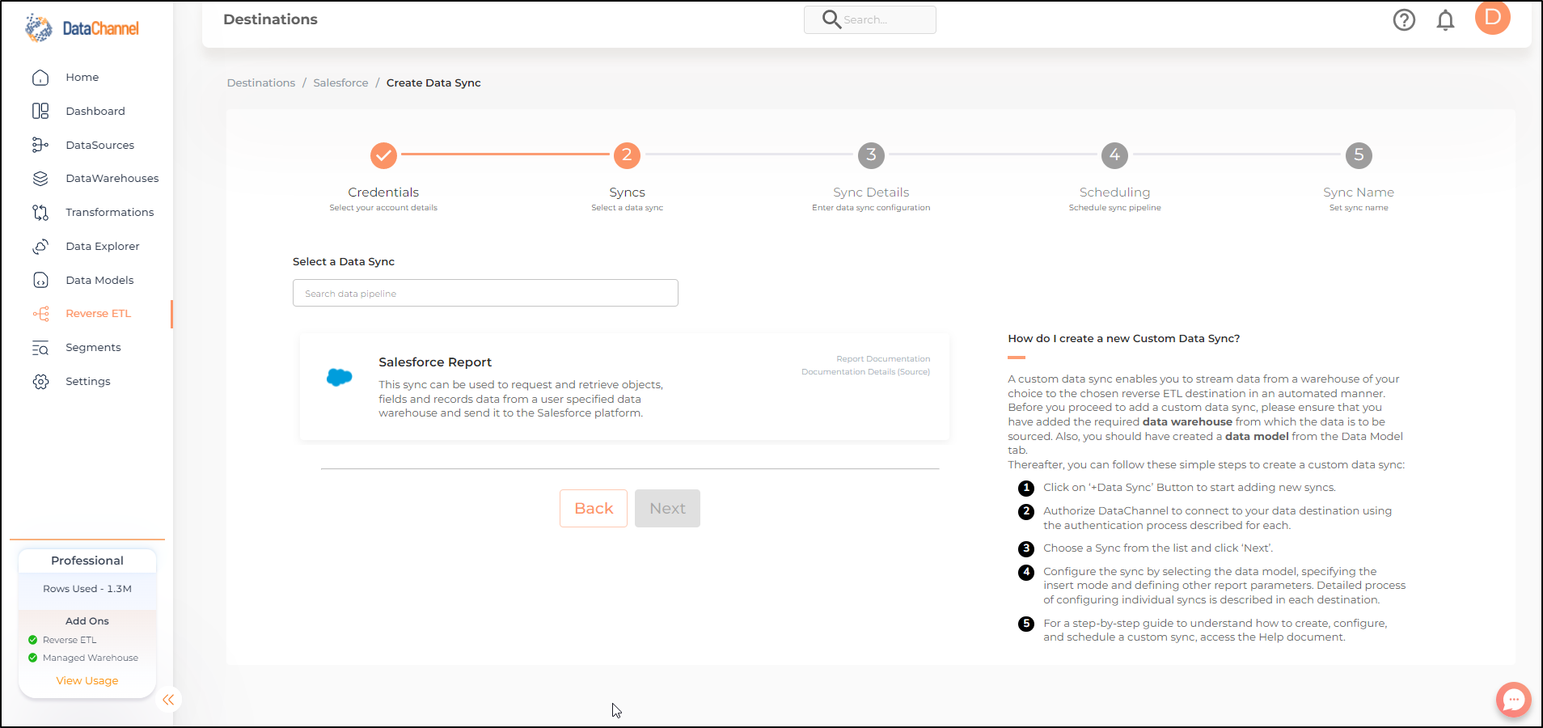Click the Back button
The height and width of the screenshot is (728, 1543).
click(594, 508)
